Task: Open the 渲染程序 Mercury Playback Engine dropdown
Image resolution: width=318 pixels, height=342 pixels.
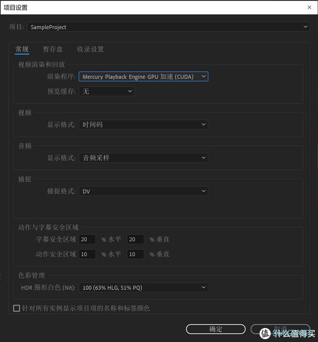Action: tap(144, 77)
